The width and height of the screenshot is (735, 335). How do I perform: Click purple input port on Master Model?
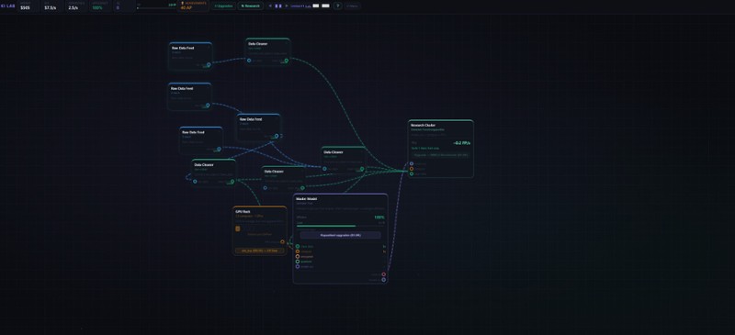click(298, 266)
